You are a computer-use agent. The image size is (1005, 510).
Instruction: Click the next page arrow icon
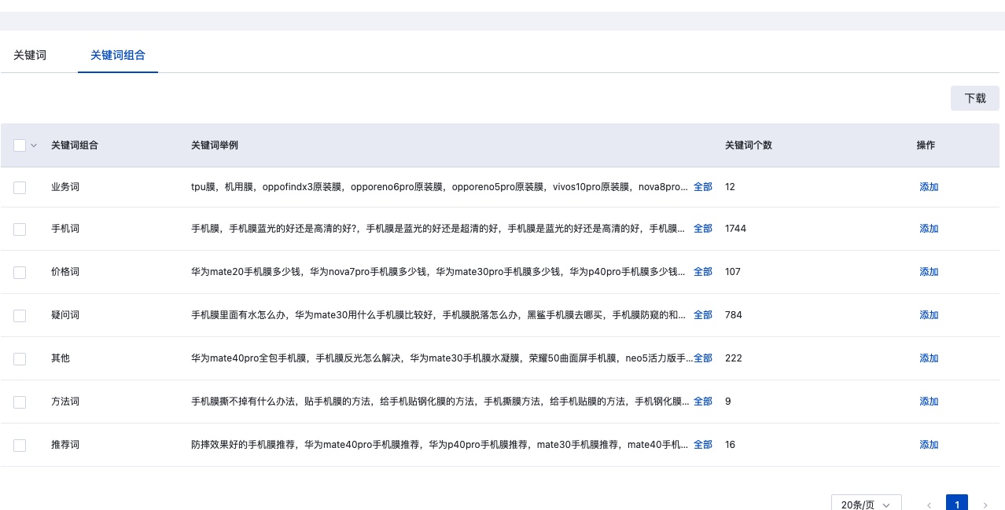click(x=985, y=504)
